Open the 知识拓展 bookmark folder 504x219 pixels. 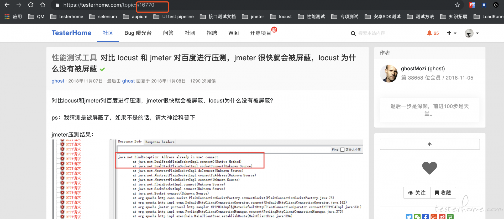454,17
